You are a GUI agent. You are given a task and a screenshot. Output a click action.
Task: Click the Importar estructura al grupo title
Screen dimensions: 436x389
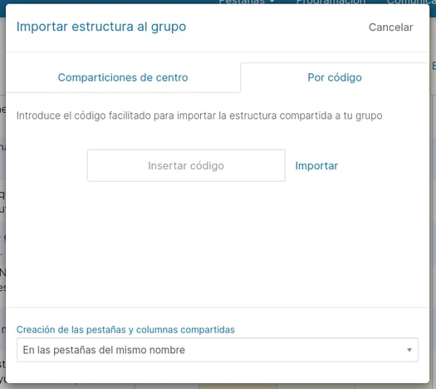coord(101,27)
